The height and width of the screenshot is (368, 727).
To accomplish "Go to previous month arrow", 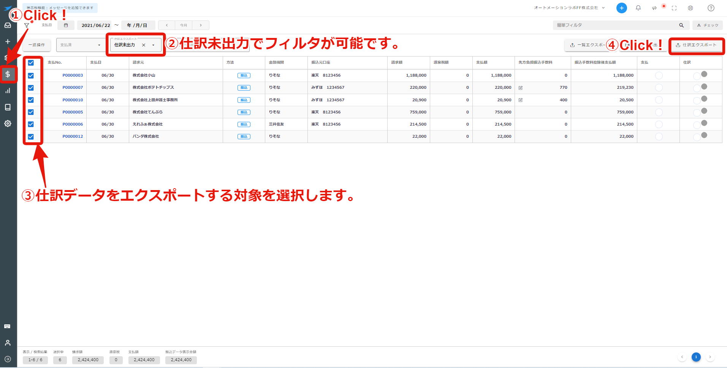I will [x=166, y=25].
